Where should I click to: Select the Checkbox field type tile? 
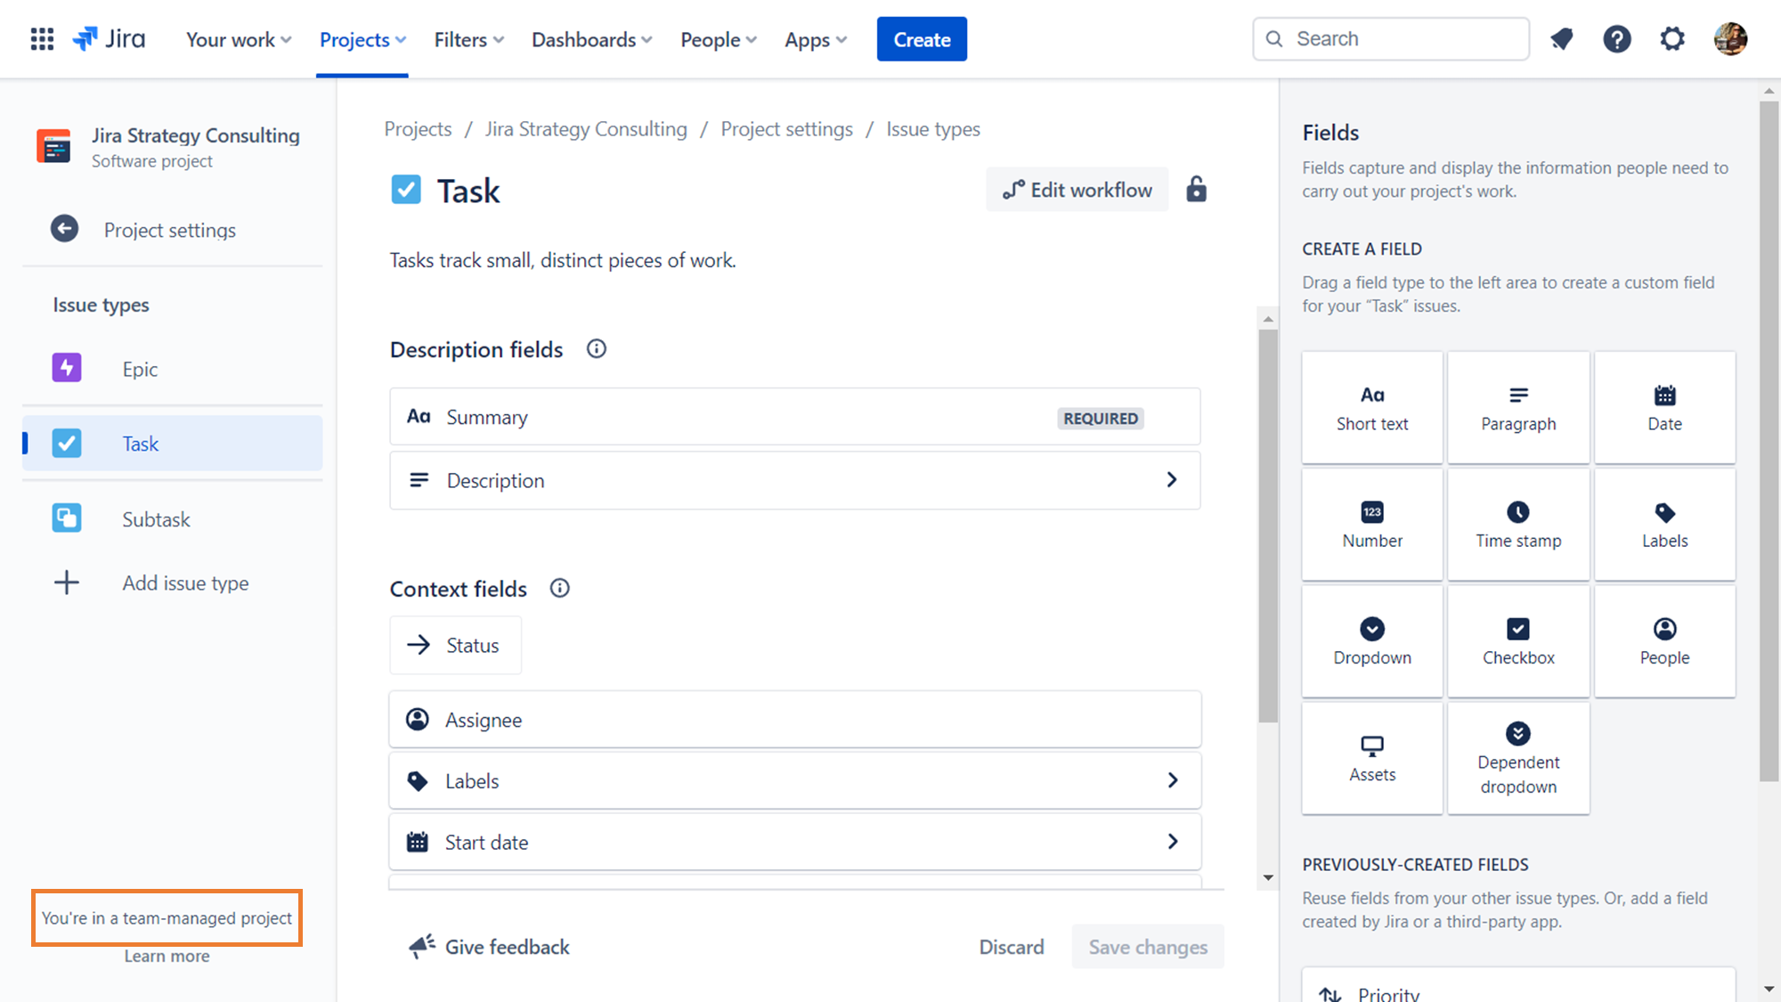1518,641
